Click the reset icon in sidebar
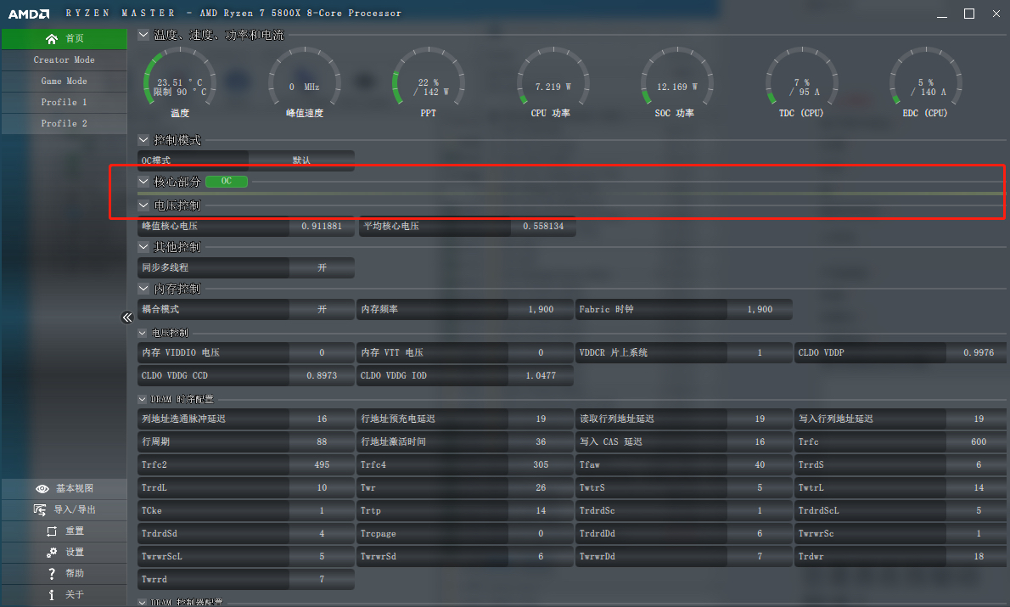Image resolution: width=1010 pixels, height=607 pixels. [52, 531]
